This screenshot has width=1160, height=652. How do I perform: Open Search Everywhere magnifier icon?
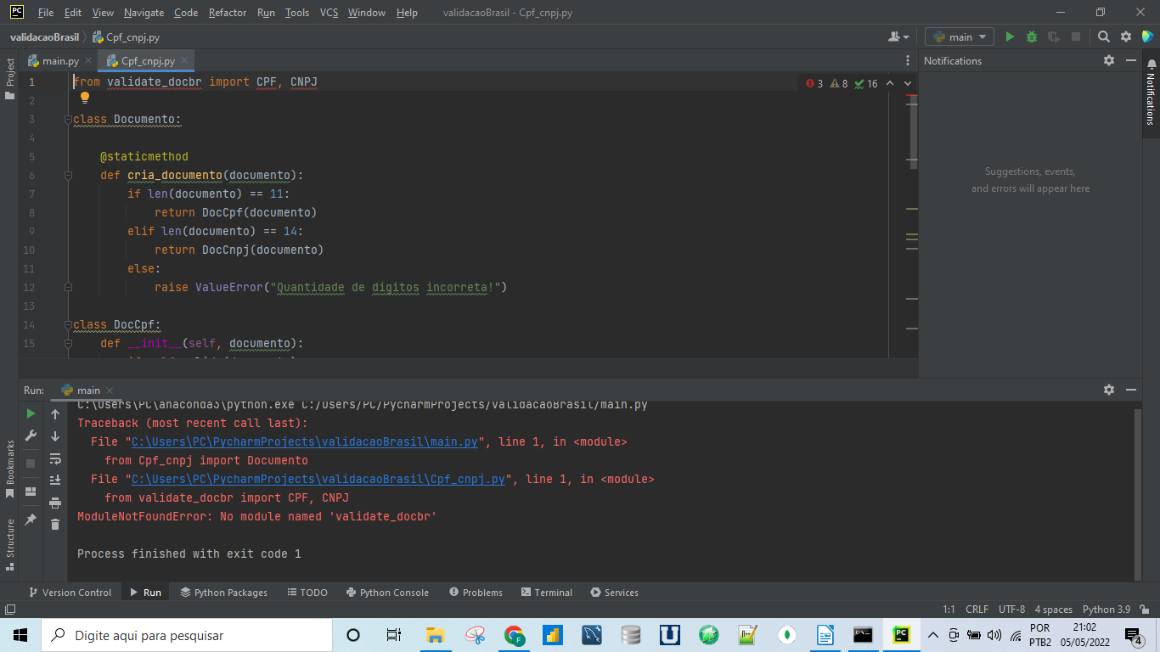pyautogui.click(x=1103, y=37)
